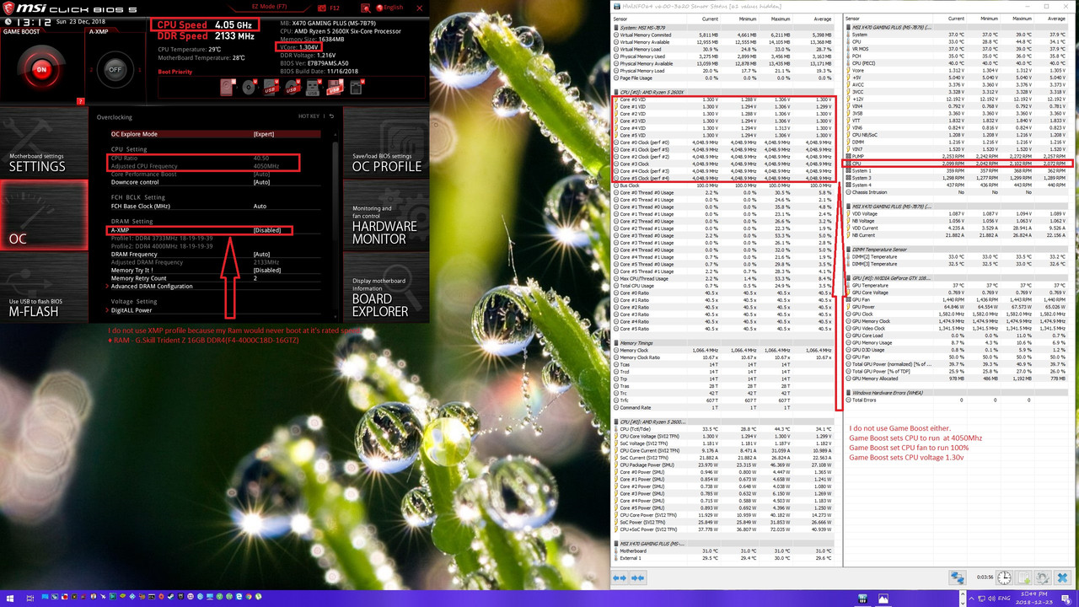Open the Windows Start menu
The width and height of the screenshot is (1079, 607).
pyautogui.click(x=10, y=598)
